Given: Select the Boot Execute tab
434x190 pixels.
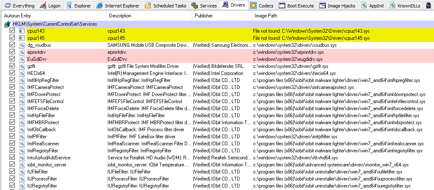Looking at the screenshot, I should (x=296, y=5).
